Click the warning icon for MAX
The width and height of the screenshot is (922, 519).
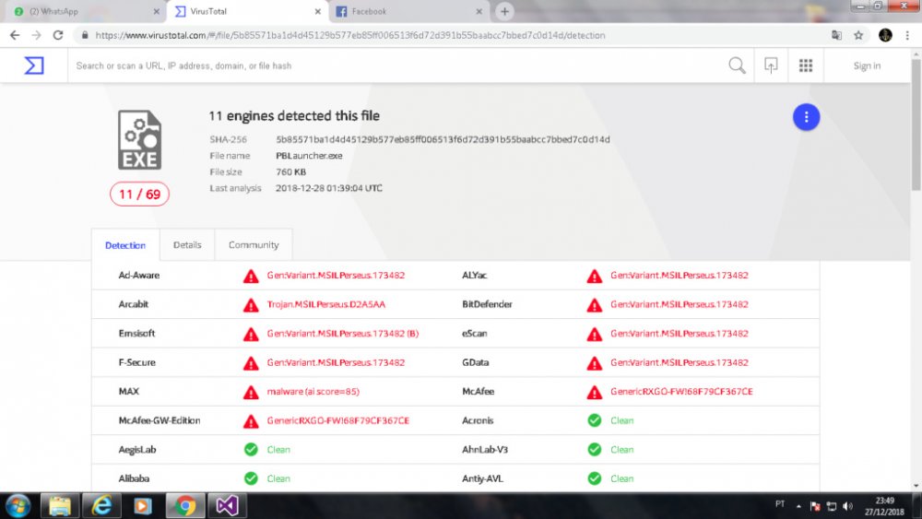pos(251,392)
